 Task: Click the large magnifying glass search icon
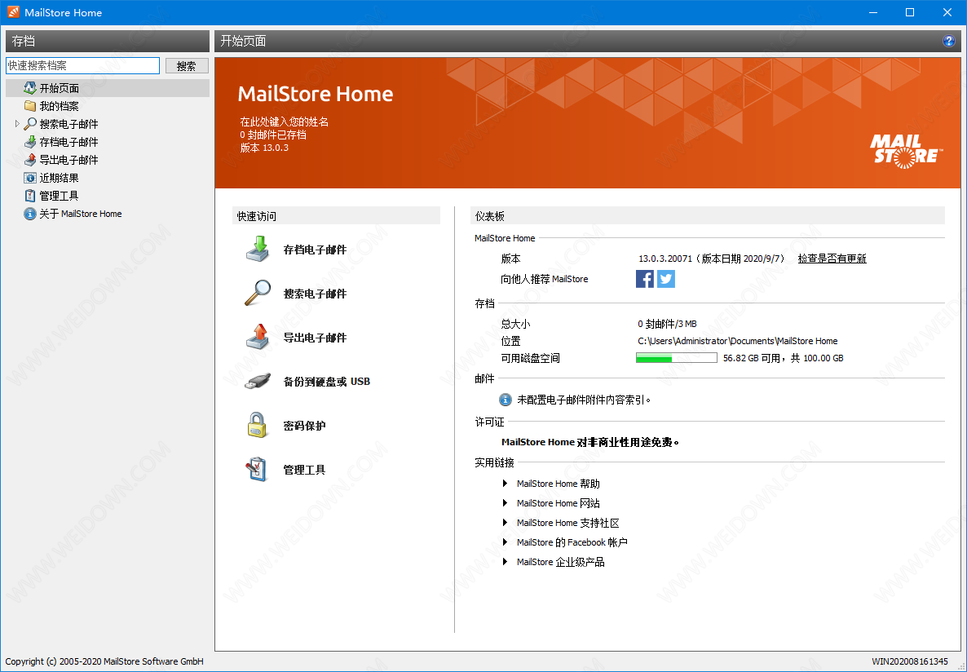[258, 293]
